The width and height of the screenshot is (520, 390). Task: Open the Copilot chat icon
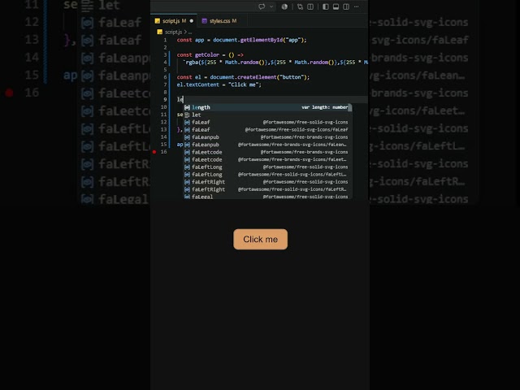pyautogui.click(x=262, y=6)
